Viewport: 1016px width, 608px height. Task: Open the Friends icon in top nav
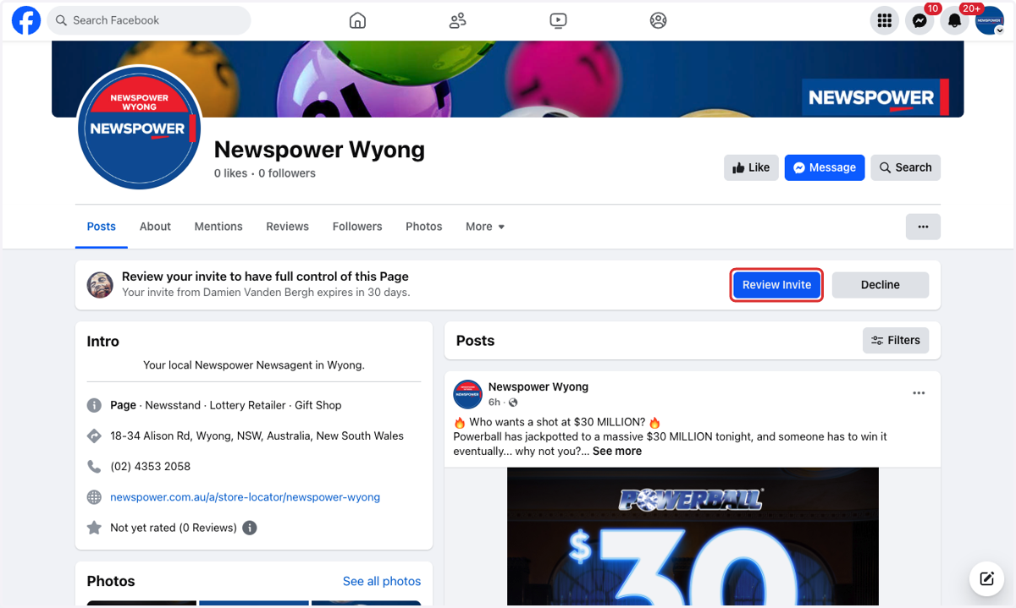(x=458, y=20)
